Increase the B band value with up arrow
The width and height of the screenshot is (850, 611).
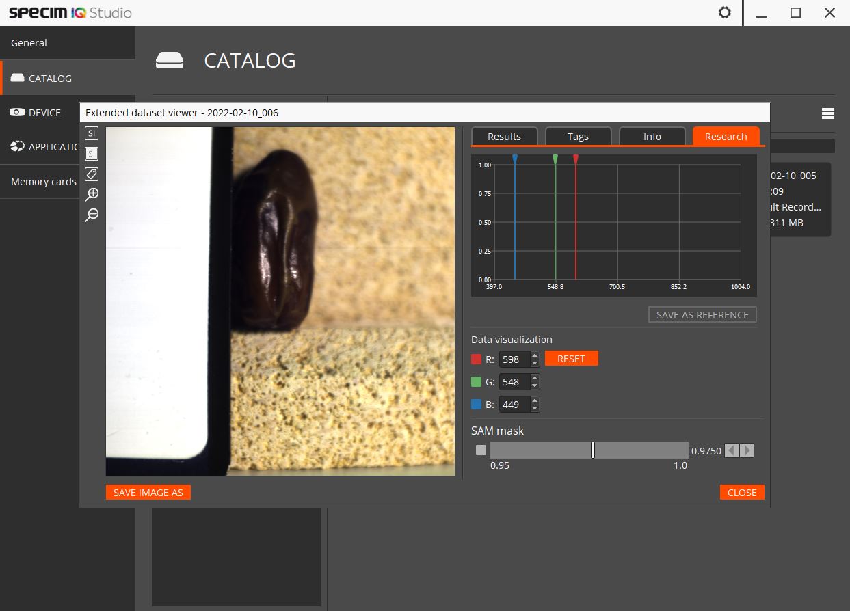coord(535,400)
